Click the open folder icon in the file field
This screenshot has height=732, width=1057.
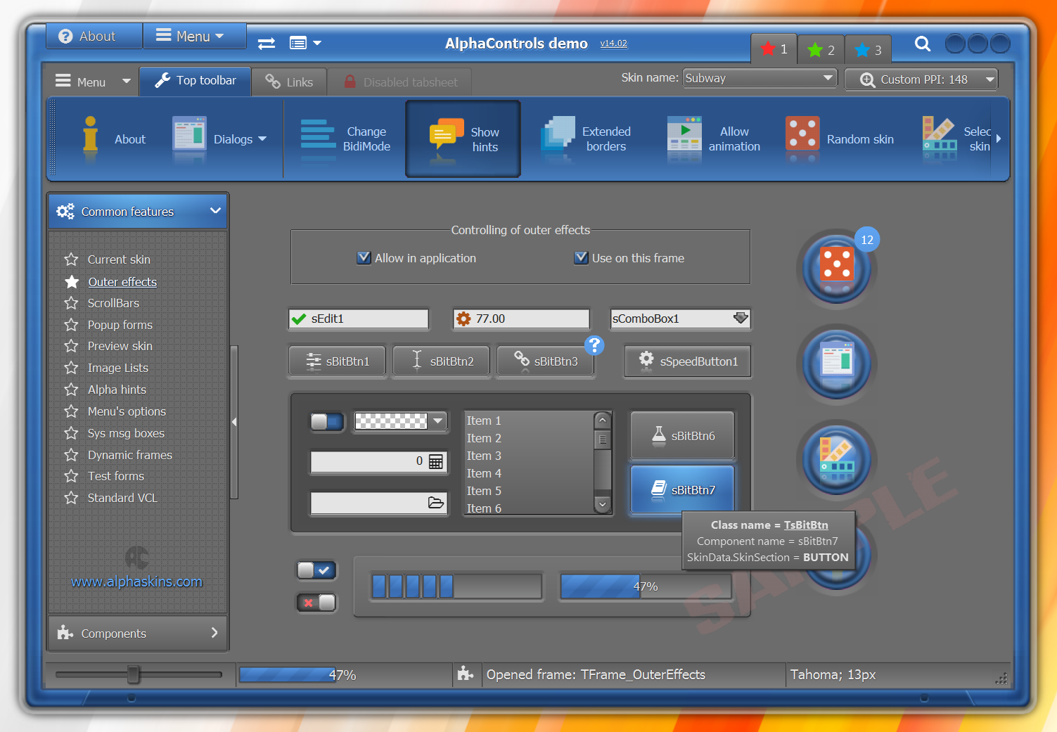(x=436, y=503)
